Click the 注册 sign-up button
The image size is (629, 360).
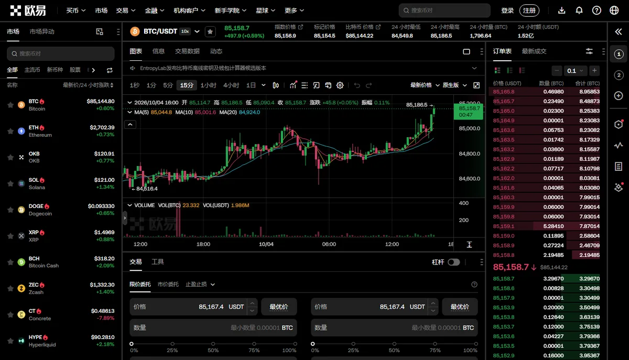click(x=529, y=10)
